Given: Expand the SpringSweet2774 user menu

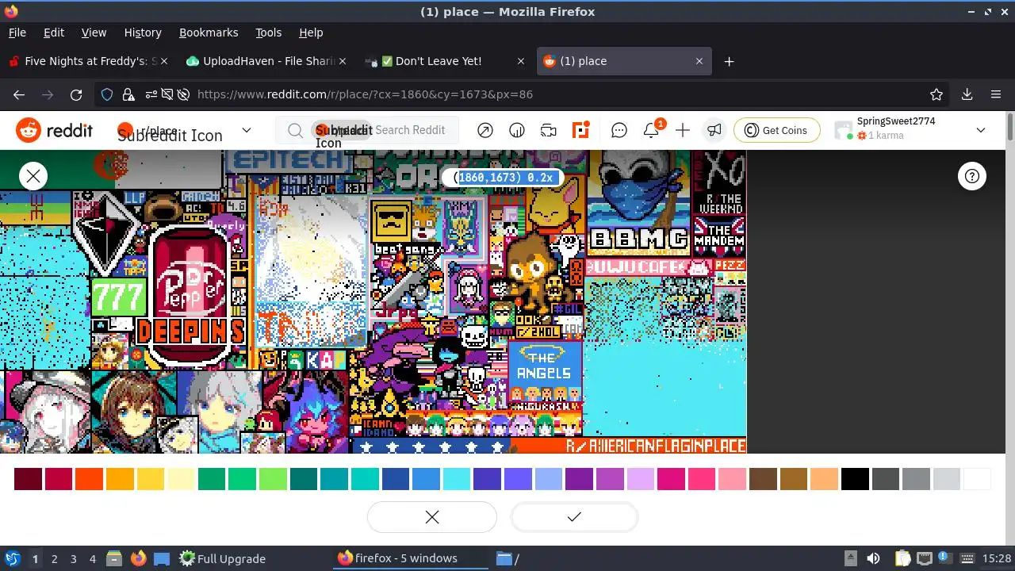Looking at the screenshot, I should [x=980, y=130].
